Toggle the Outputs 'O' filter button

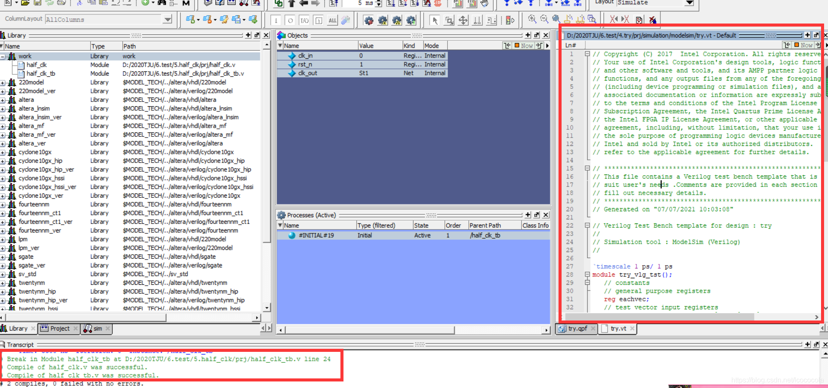[x=290, y=20]
